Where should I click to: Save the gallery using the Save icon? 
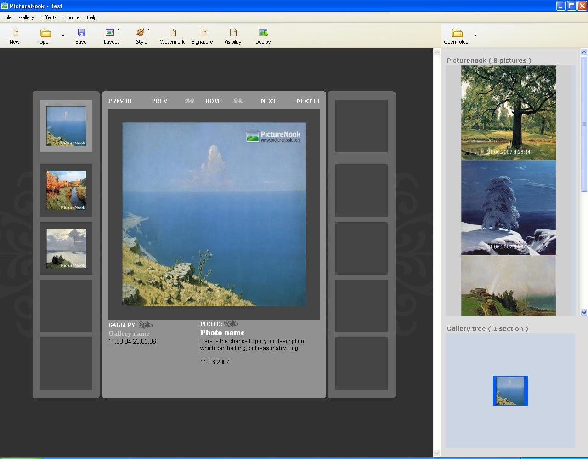(81, 33)
